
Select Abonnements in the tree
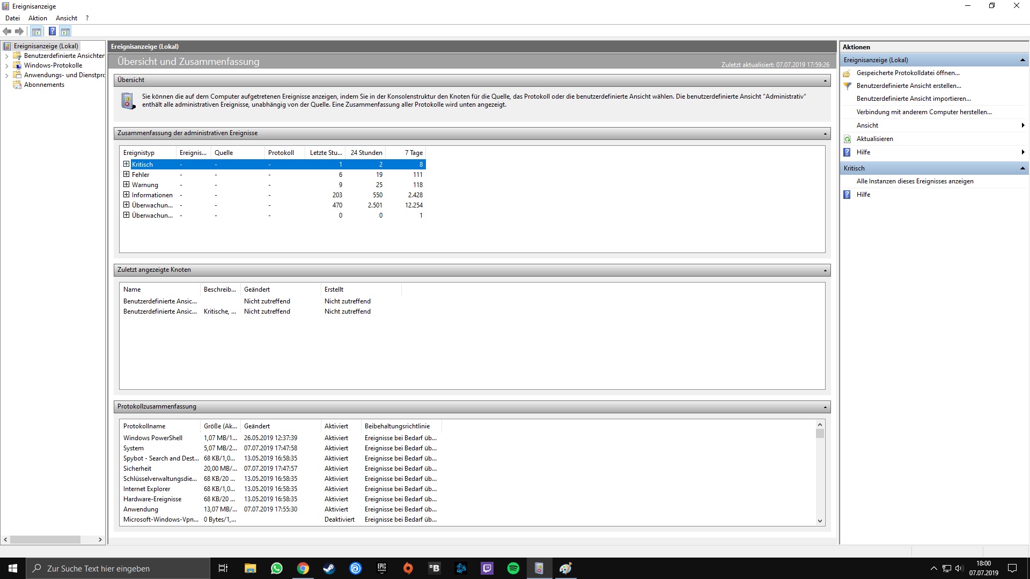44,85
